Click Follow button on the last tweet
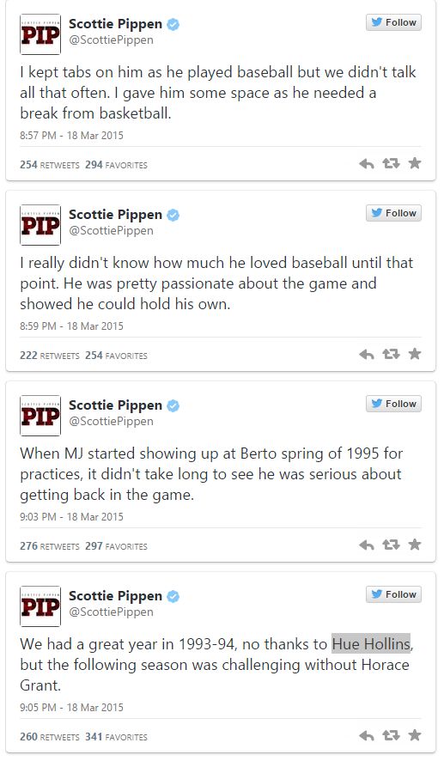The image size is (444, 761). 393,594
